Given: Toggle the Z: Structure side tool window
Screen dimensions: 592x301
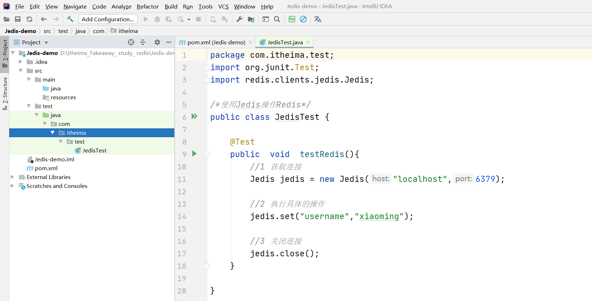Looking at the screenshot, I should point(5,94).
